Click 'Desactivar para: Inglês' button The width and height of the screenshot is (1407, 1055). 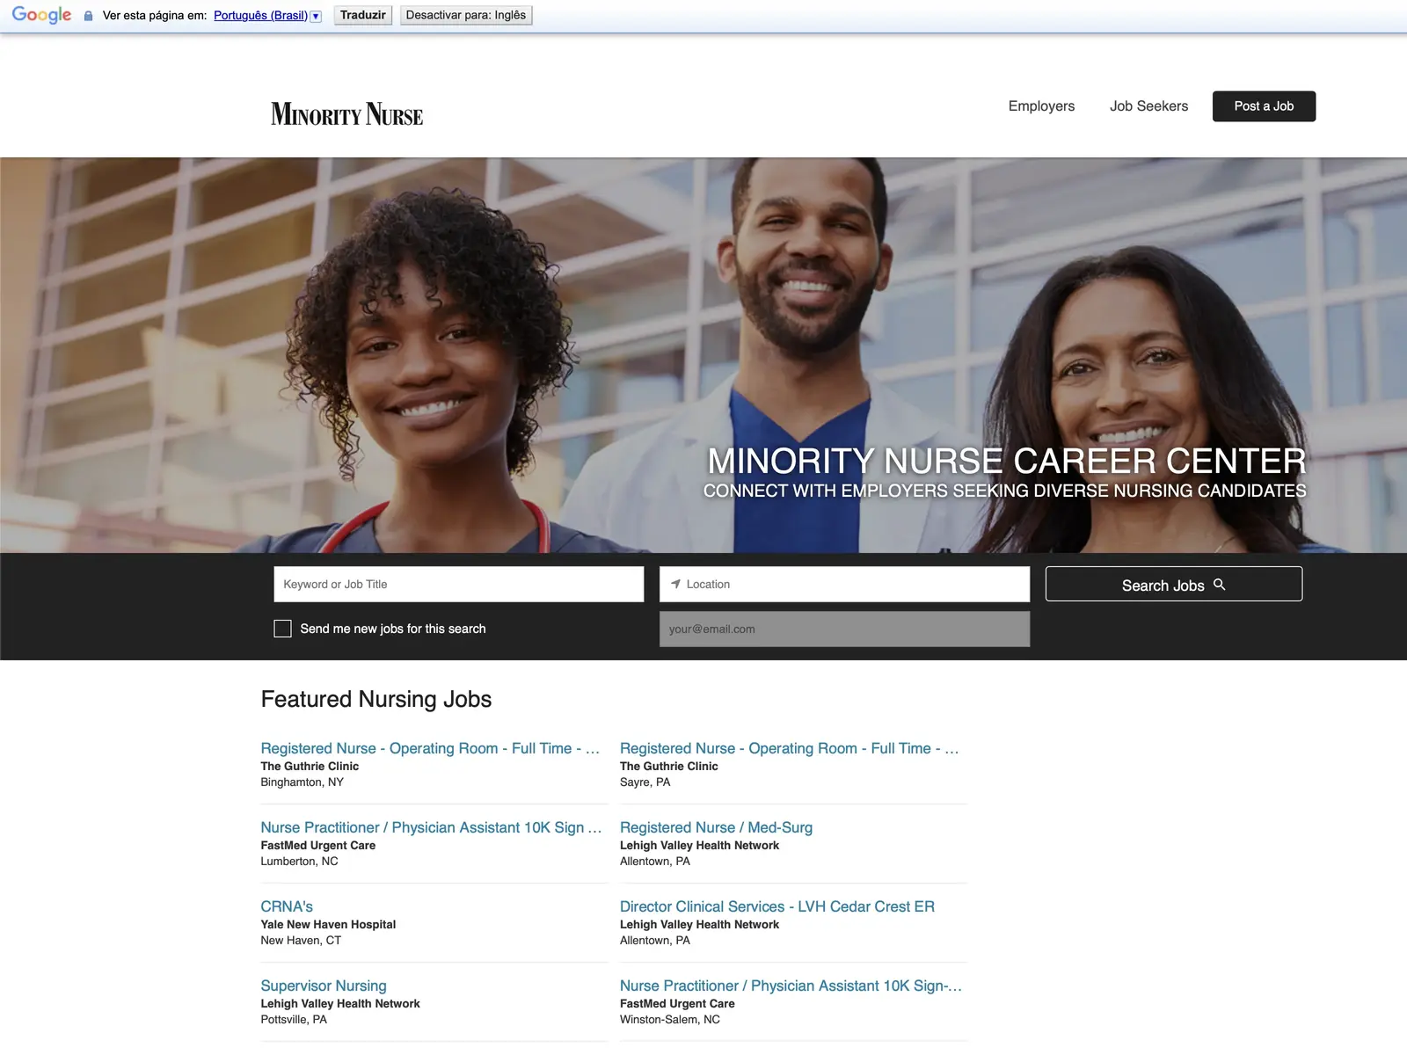[x=466, y=16]
